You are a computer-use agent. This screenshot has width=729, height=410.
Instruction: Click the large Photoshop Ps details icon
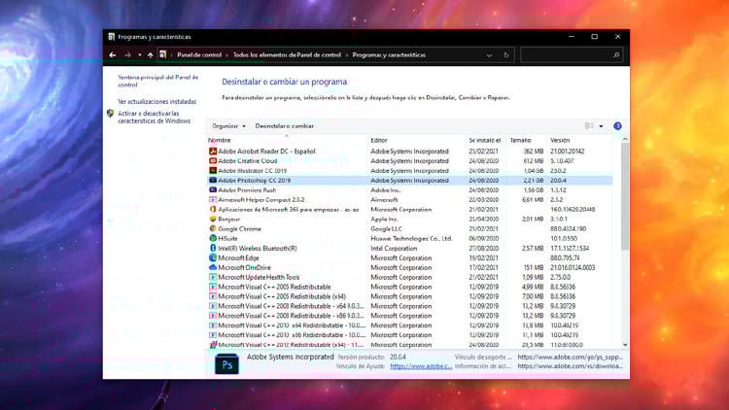(227, 364)
